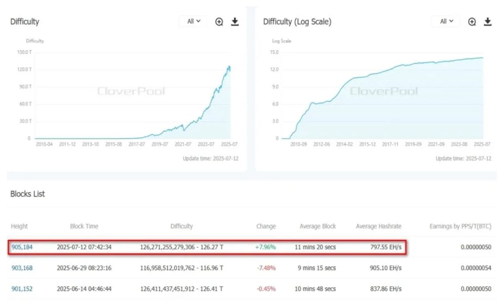The width and height of the screenshot is (503, 306).
Task: Select difficulty value 126,271,255,279,306 - 126.27 T
Action: pos(181,247)
